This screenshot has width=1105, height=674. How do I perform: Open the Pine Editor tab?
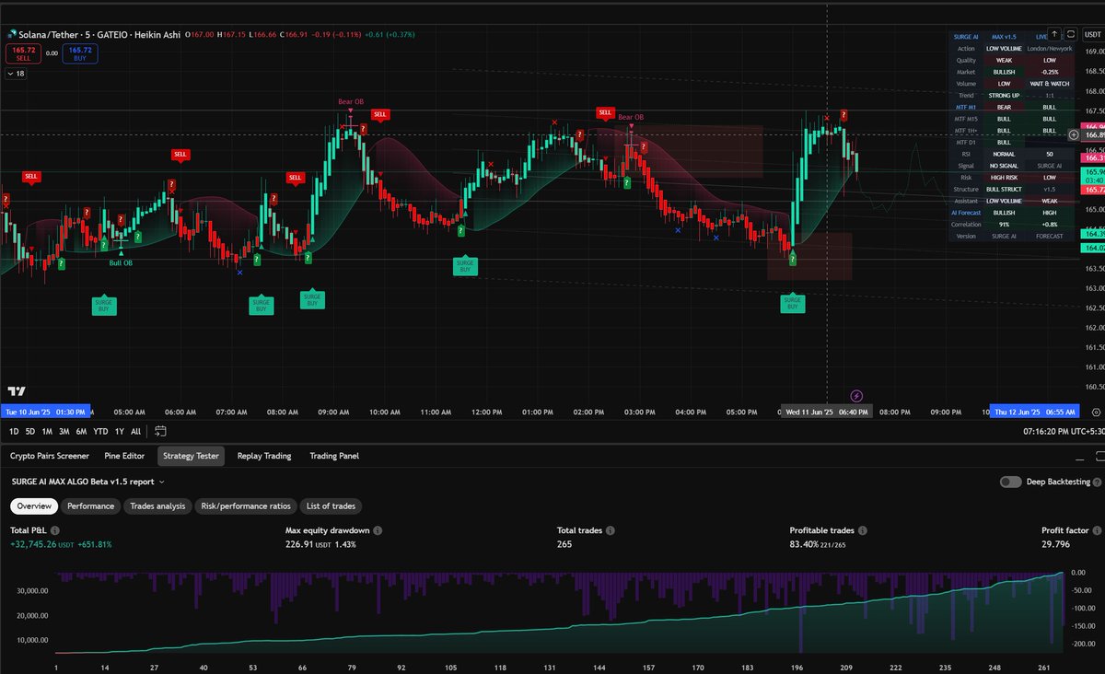(124, 456)
